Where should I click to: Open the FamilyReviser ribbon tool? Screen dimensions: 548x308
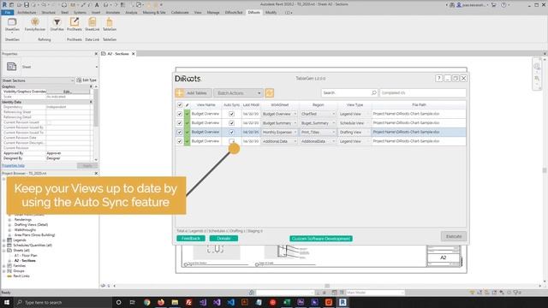[x=35, y=25]
